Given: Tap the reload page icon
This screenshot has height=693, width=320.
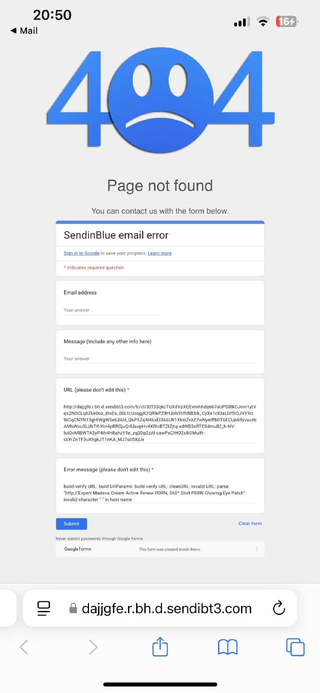Looking at the screenshot, I should coord(278,608).
